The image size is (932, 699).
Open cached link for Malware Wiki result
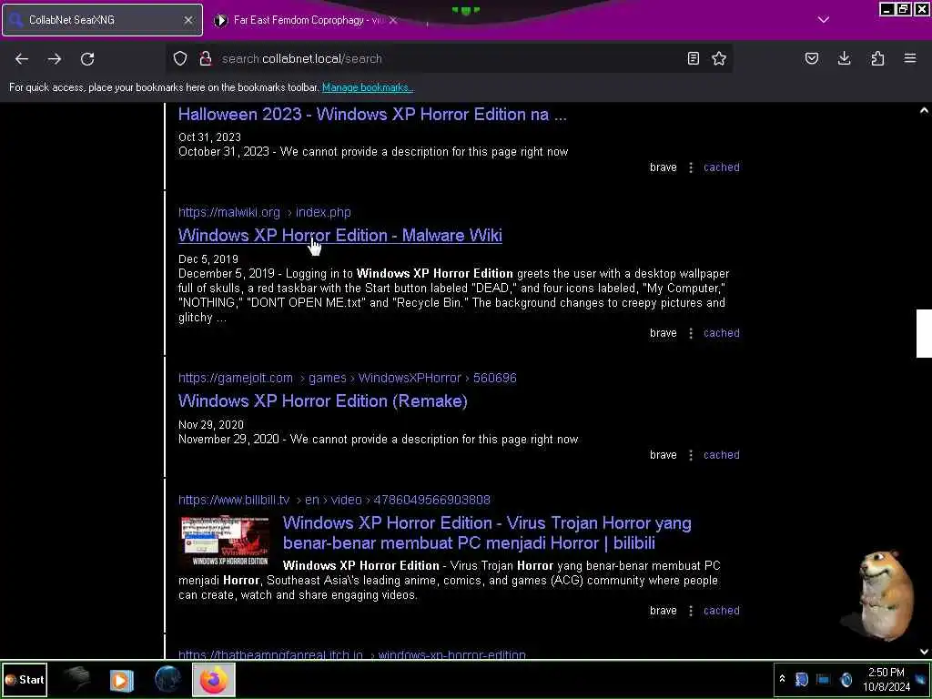tap(722, 333)
